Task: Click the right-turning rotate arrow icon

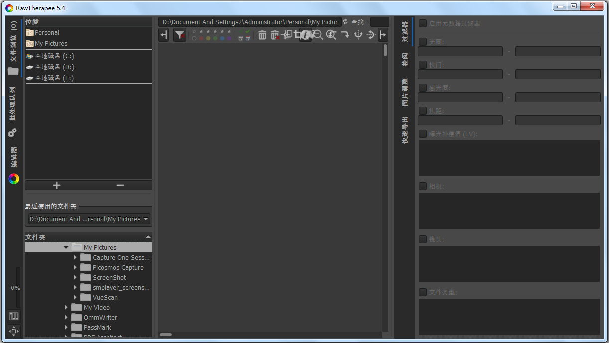Action: tap(345, 35)
